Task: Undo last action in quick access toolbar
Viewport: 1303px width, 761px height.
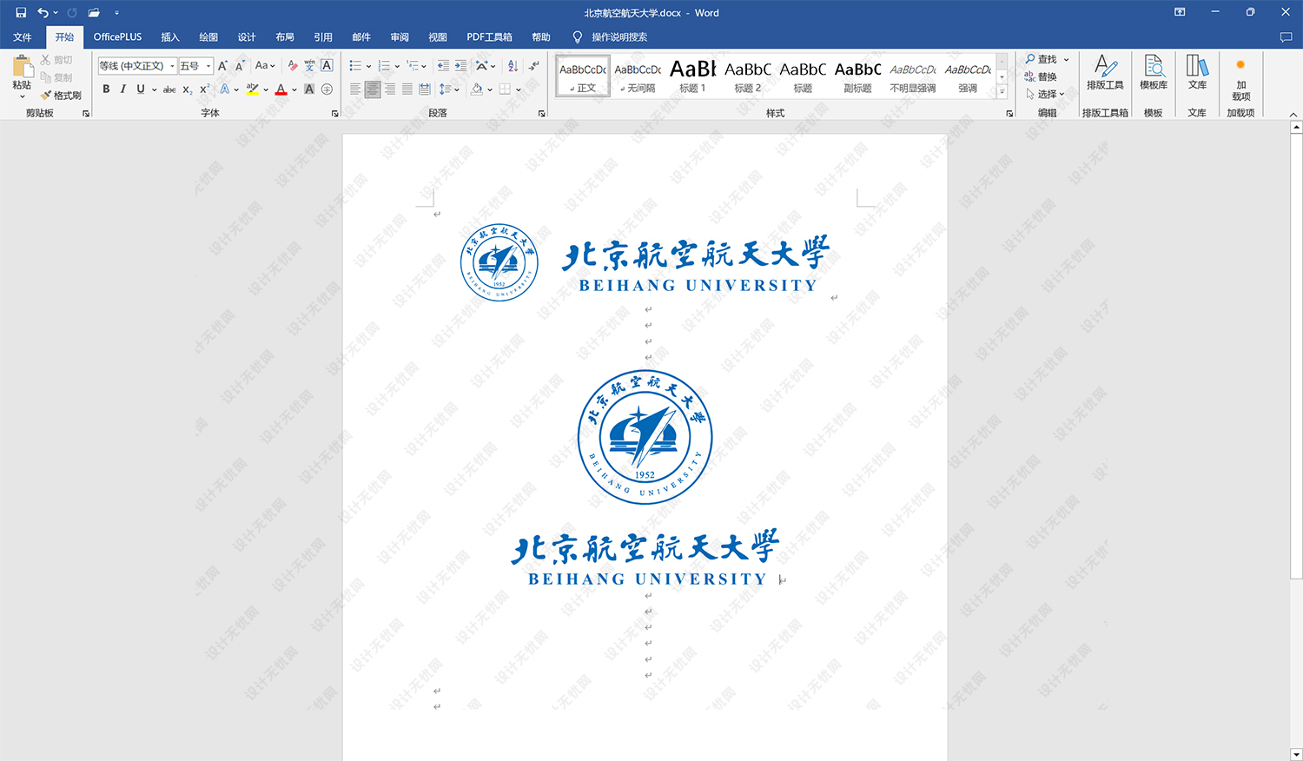Action: 43,12
